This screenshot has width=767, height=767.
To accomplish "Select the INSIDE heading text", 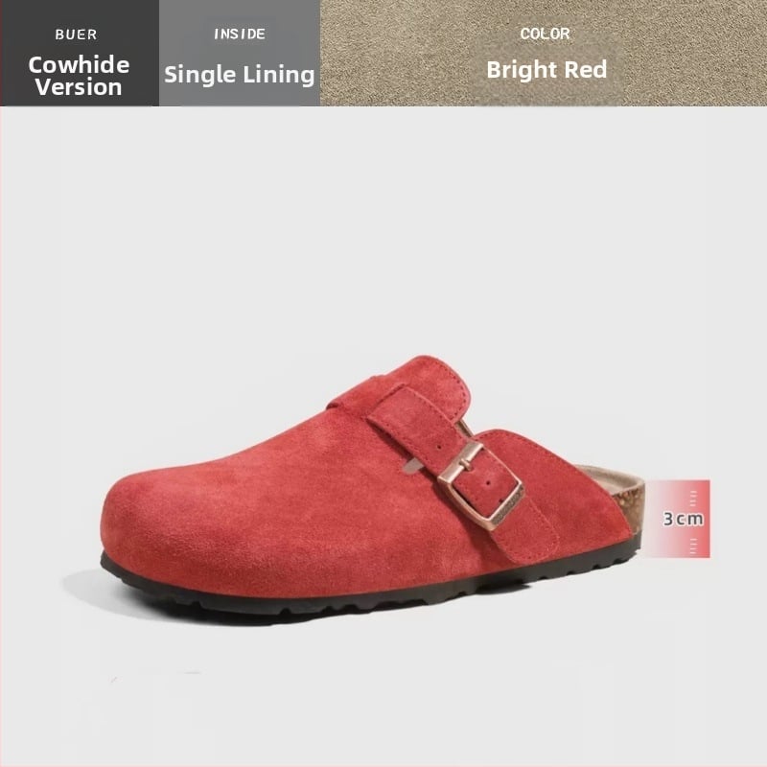I will coord(240,34).
